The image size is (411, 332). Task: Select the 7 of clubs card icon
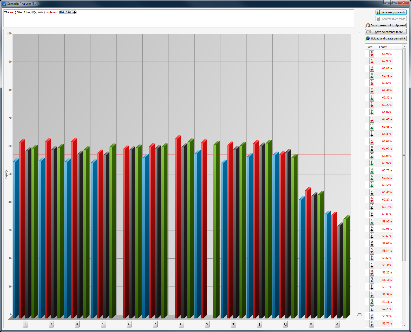(x=372, y=156)
